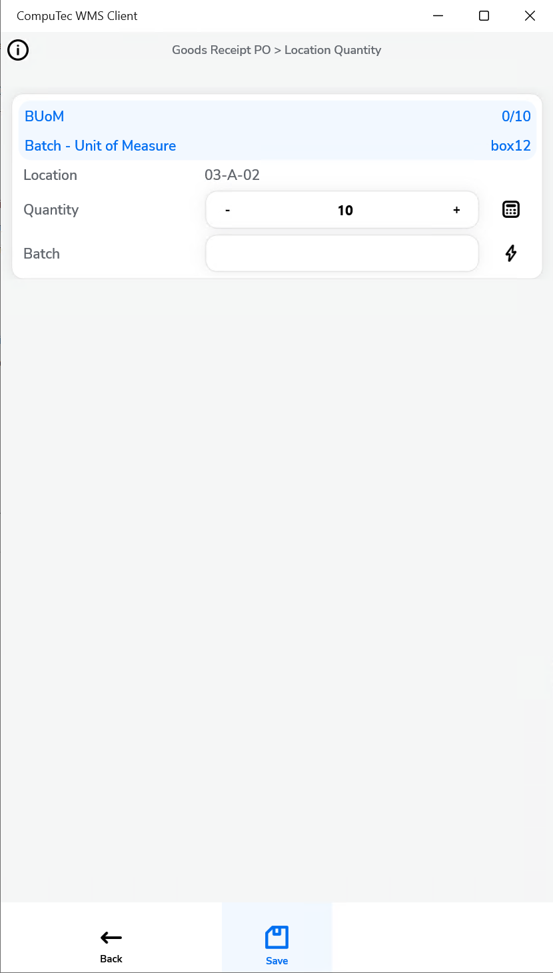Open the calculator next to Quantity
The height and width of the screenshot is (973, 553).
[x=510, y=210]
